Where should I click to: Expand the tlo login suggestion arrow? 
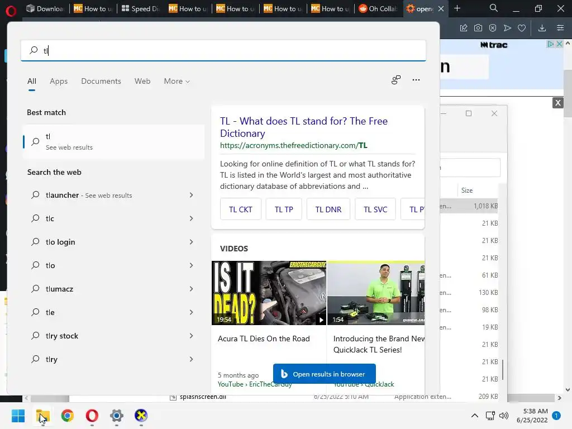[x=191, y=242]
